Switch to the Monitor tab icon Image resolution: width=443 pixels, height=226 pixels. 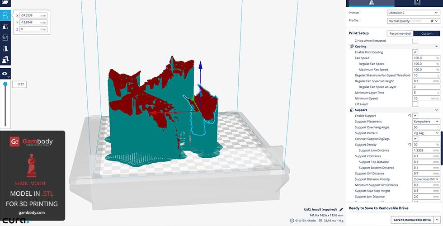[417, 3]
